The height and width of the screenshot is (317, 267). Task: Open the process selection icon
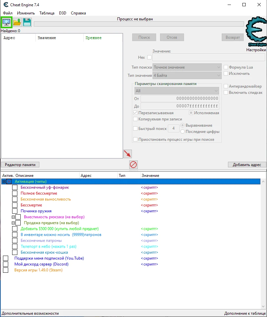pos(7,22)
